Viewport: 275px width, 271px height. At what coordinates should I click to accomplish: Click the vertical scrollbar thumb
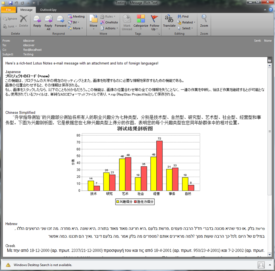(270, 132)
